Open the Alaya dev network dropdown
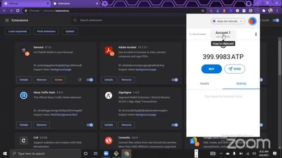 click(x=228, y=21)
